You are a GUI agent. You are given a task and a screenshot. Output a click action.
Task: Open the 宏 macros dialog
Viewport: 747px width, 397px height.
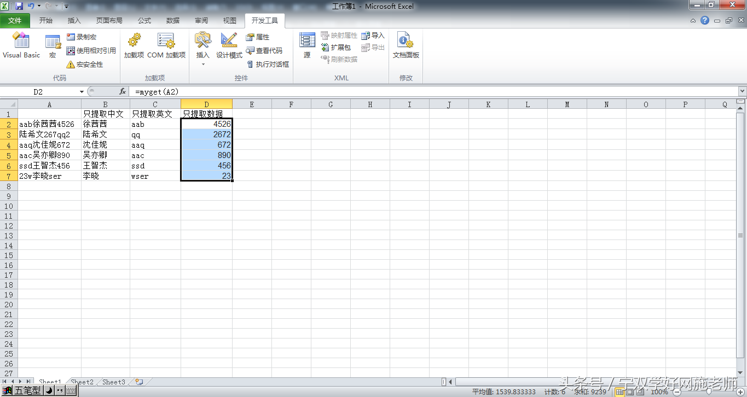(53, 46)
